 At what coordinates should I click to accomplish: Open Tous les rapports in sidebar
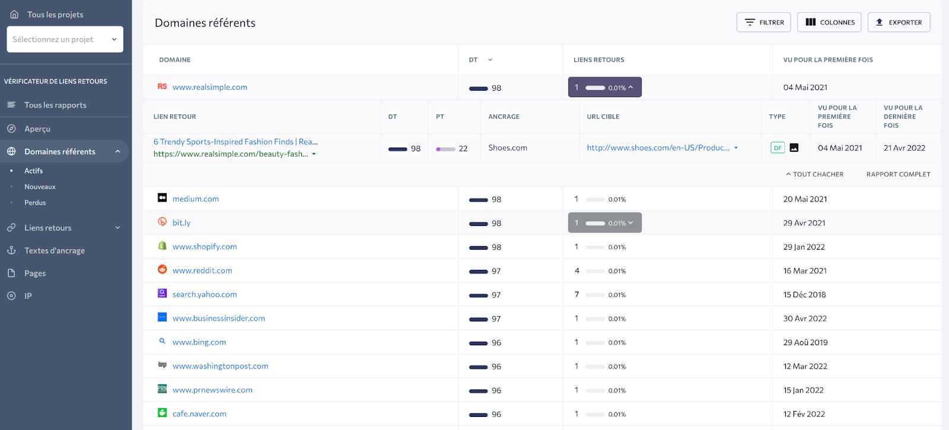coord(55,105)
